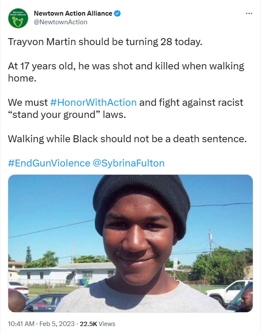
Task: Click the text 'stand your ground' laws
Action: 67,114
